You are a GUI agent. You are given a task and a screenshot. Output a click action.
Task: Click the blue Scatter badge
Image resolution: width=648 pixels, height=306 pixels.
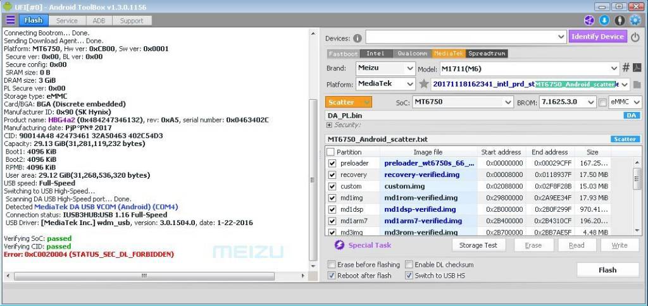pos(625,139)
